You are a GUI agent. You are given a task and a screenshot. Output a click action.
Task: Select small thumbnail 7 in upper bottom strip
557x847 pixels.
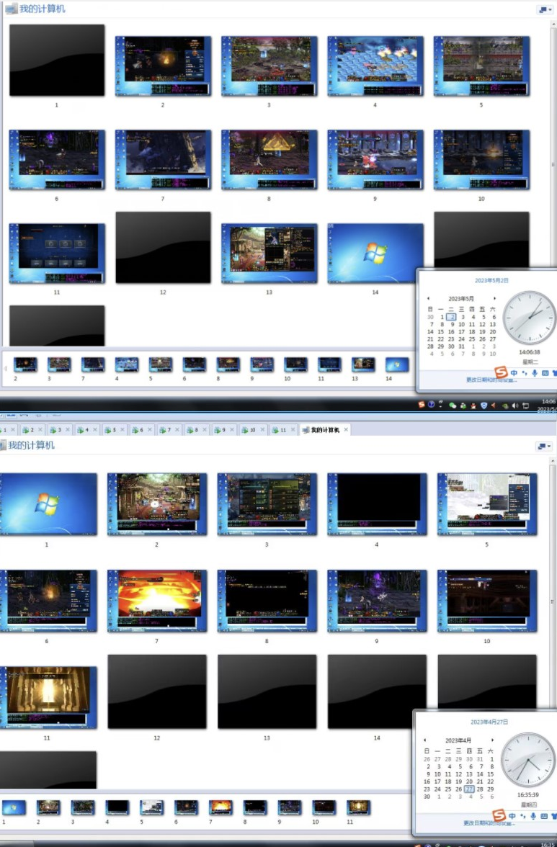[x=93, y=364]
